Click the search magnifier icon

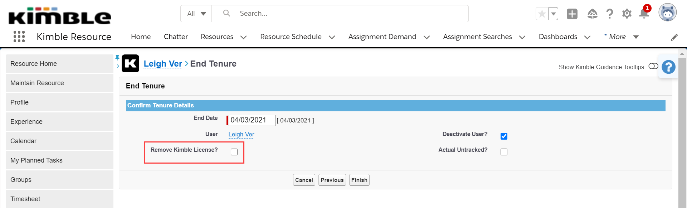point(226,13)
